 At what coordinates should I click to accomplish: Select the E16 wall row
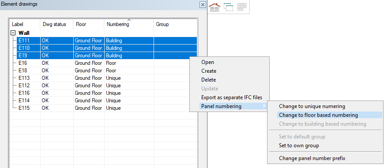[x=103, y=63]
